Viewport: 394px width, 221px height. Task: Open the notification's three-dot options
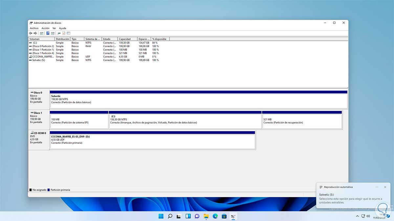point(377,187)
